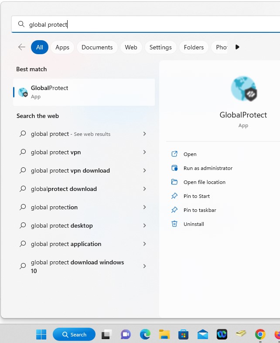Expand the 'global protection' suggestion chevron

[144, 207]
